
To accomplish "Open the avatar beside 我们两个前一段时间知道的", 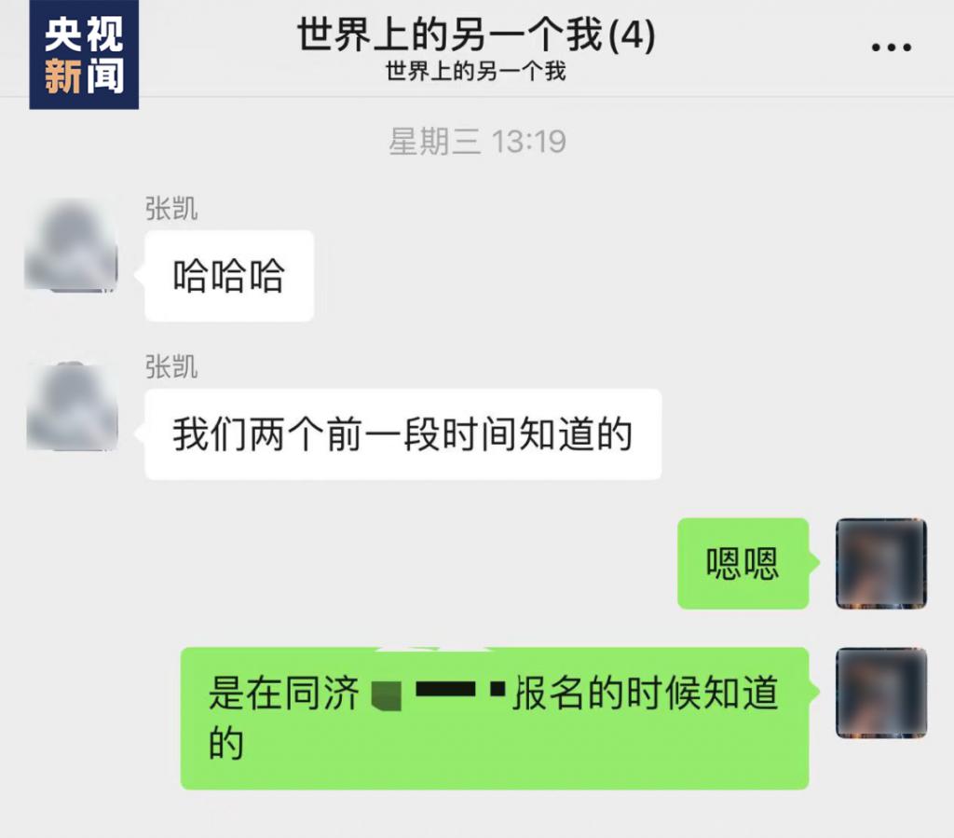I will tap(72, 405).
